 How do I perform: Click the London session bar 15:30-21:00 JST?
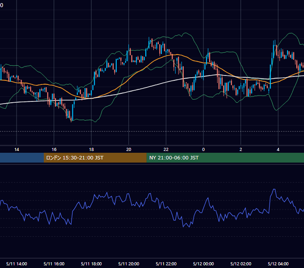click(95, 158)
